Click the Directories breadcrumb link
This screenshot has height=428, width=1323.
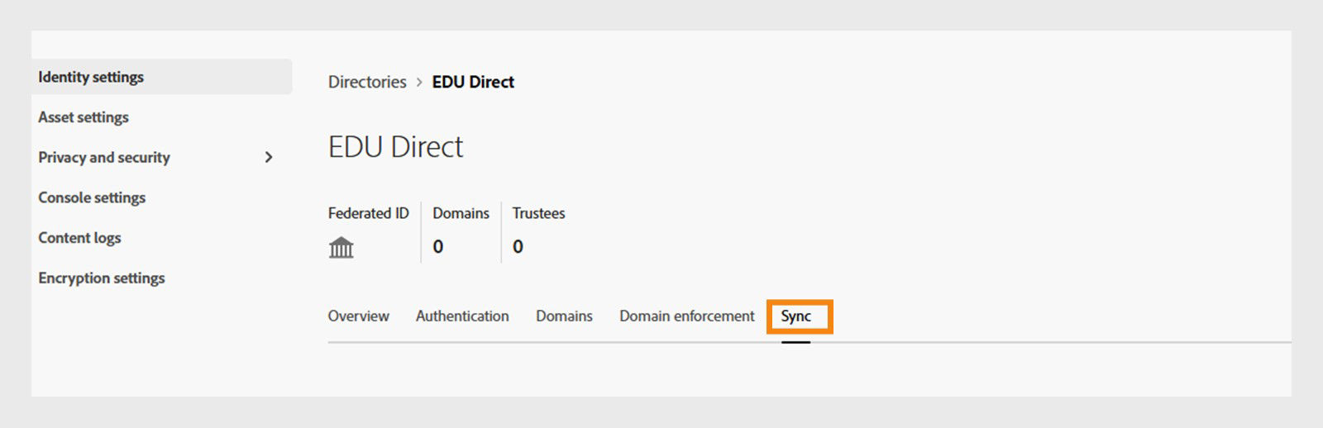pyautogui.click(x=367, y=82)
